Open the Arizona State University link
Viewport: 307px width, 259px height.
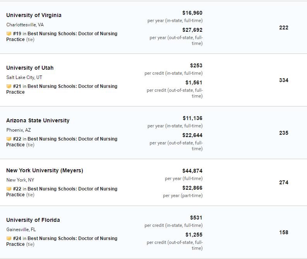point(38,120)
